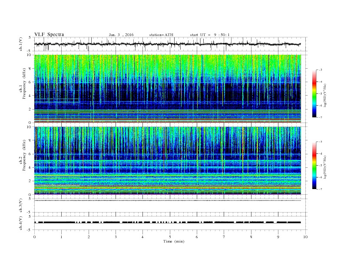This screenshot has height=266, width=344.
Task: Click the time axis tick label '2'
Action: (x=89, y=237)
